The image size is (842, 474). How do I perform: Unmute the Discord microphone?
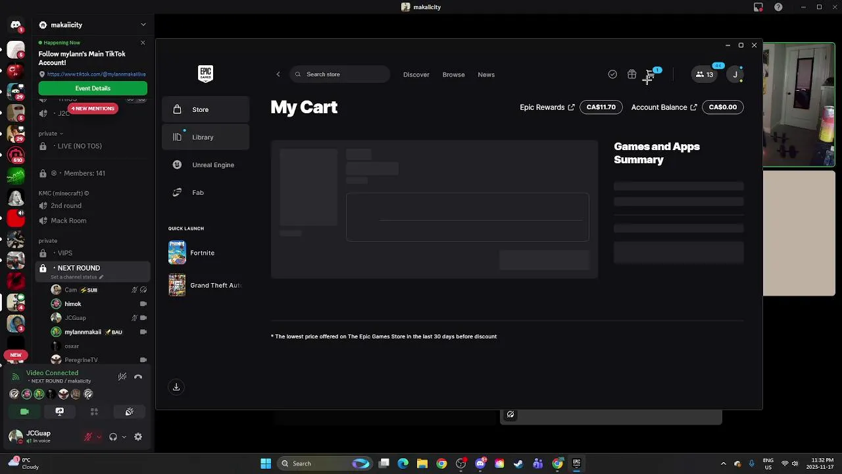pos(88,436)
